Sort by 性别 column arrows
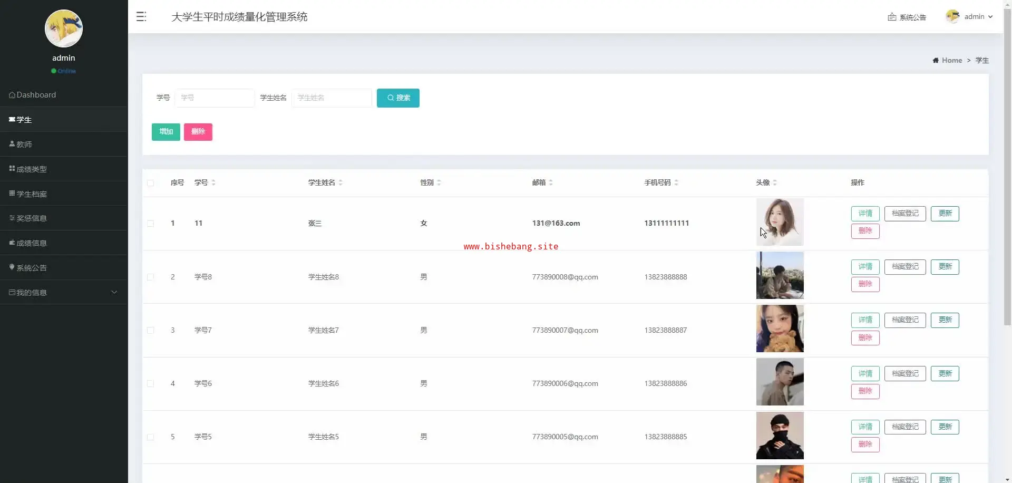This screenshot has height=483, width=1012. pos(439,182)
